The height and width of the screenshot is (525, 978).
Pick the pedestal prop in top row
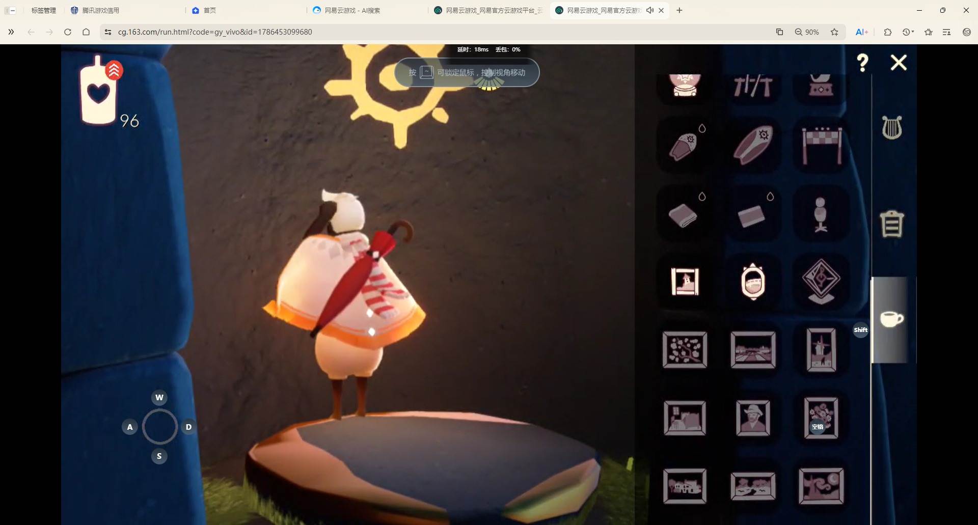click(x=821, y=85)
